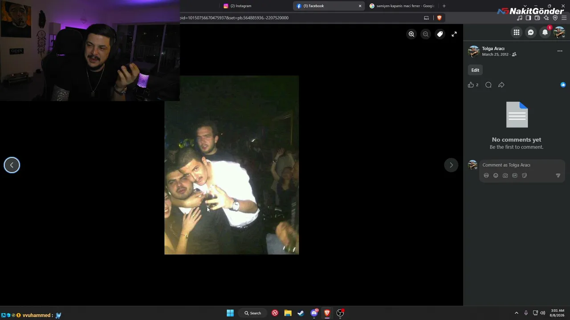This screenshot has height=320, width=570.
Task: Add a GIF to the comment
Action: [x=515, y=176]
